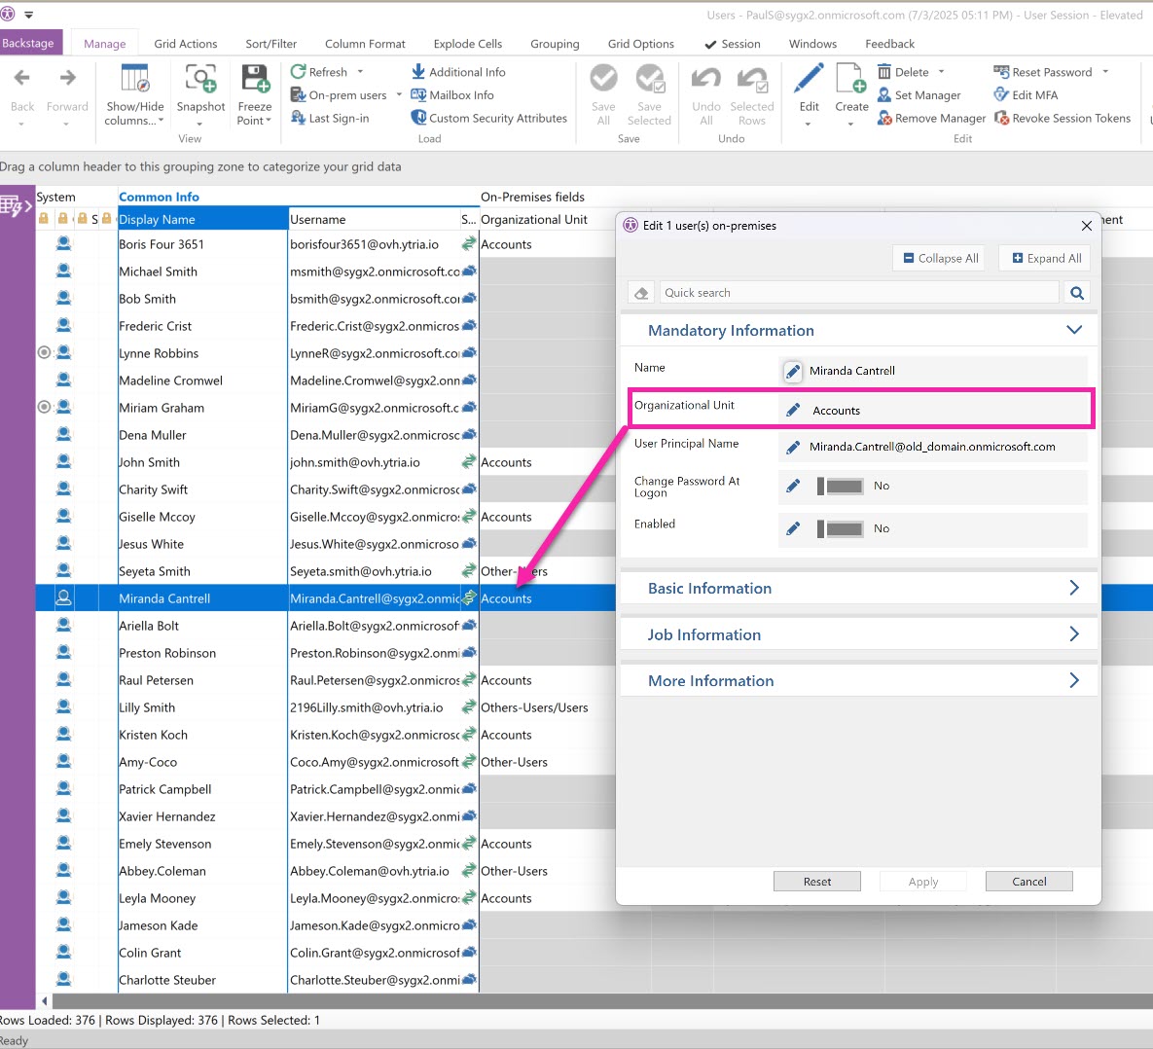Viewport: 1153px width, 1049px height.
Task: Click the quick search magnifier button
Action: pyautogui.click(x=1076, y=293)
